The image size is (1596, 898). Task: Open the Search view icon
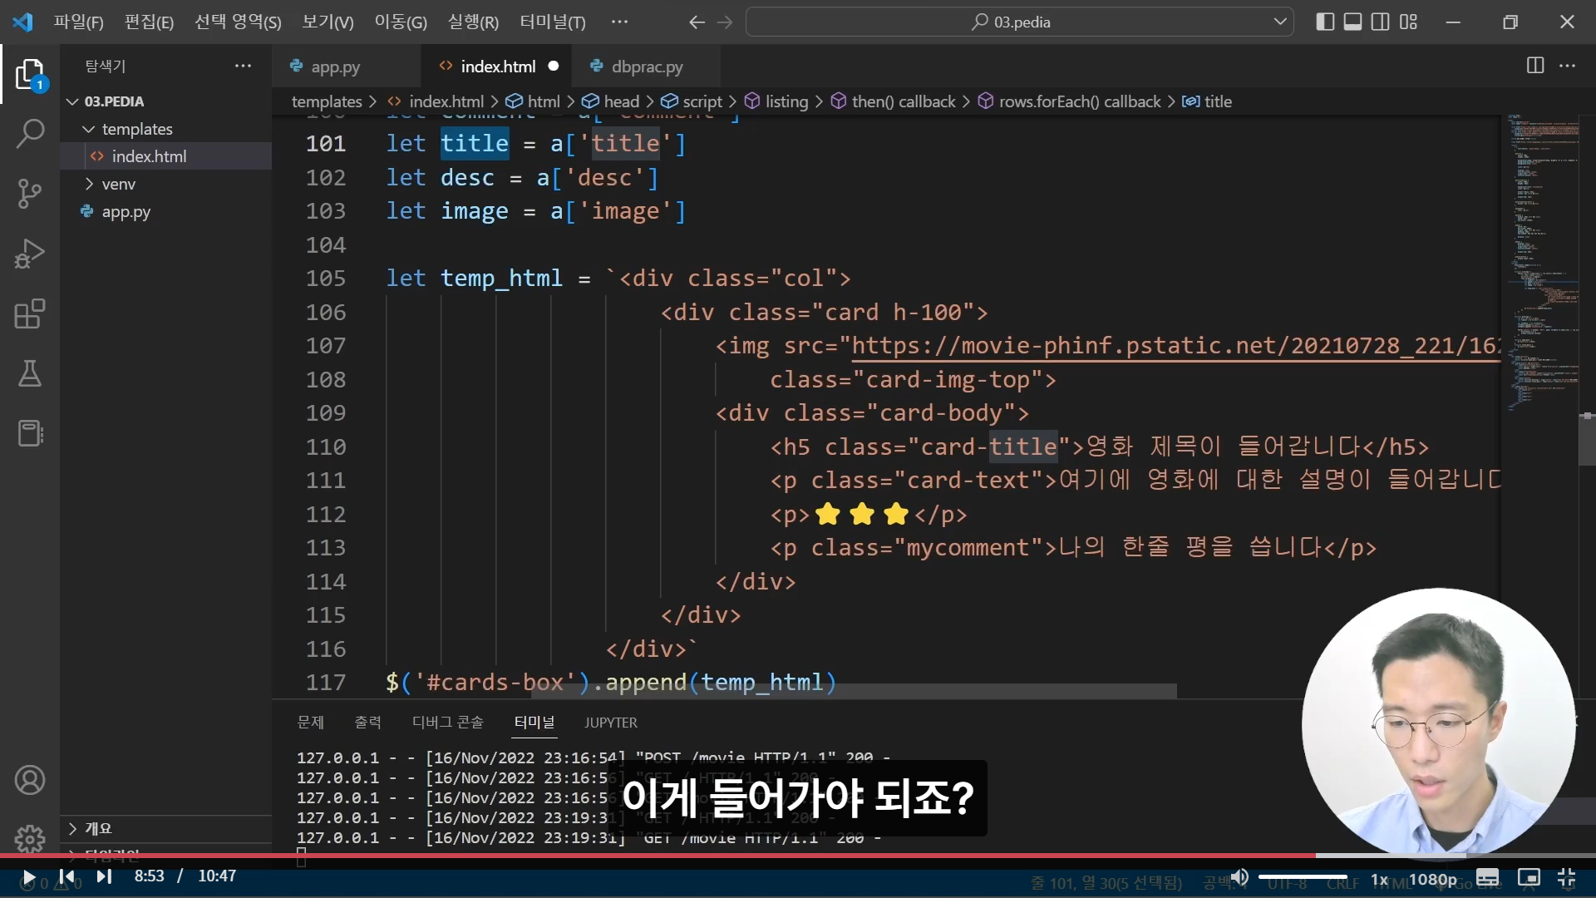30,133
